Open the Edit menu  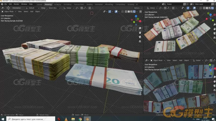click(10, 4)
